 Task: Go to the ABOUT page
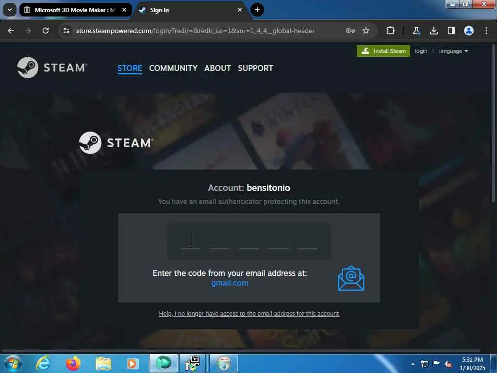217,68
